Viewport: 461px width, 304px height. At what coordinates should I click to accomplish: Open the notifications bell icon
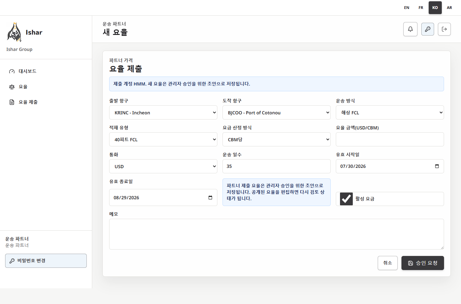410,29
